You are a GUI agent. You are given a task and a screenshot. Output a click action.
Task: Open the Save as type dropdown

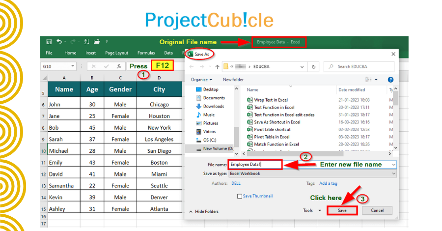[x=312, y=173]
